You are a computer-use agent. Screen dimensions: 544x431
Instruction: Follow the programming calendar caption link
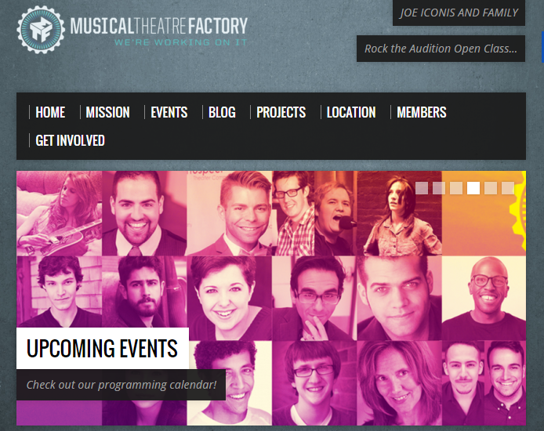pos(121,385)
